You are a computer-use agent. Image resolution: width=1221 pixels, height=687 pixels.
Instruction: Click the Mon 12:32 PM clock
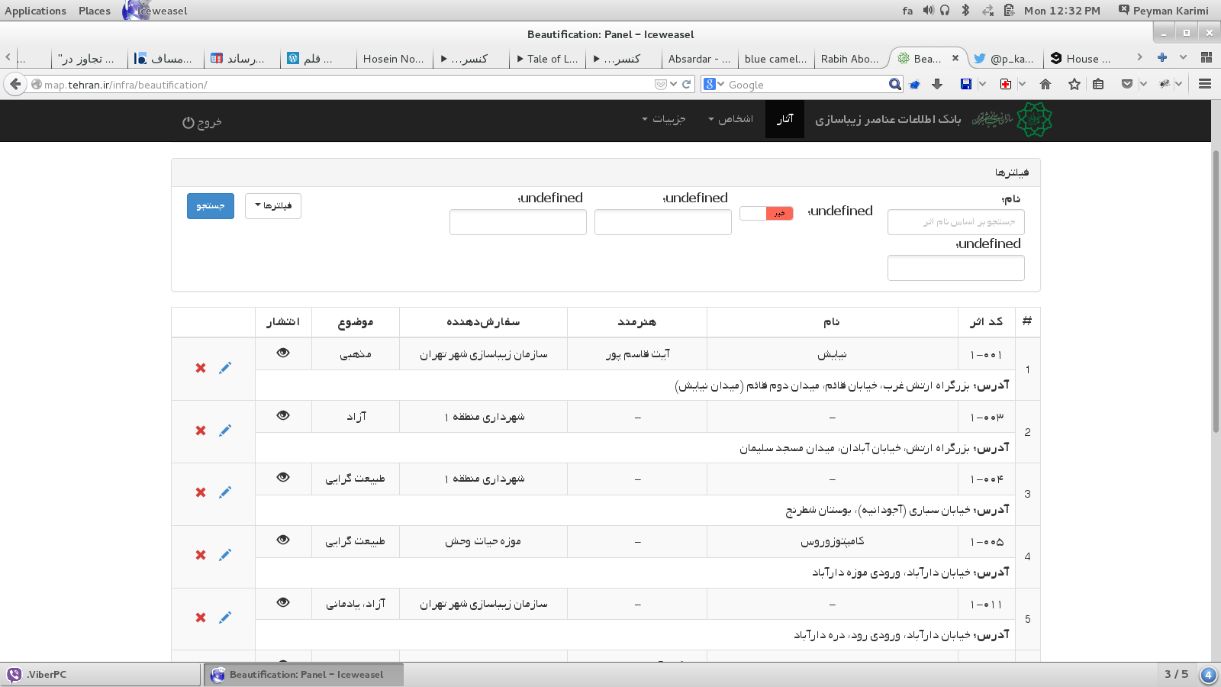click(x=1062, y=11)
